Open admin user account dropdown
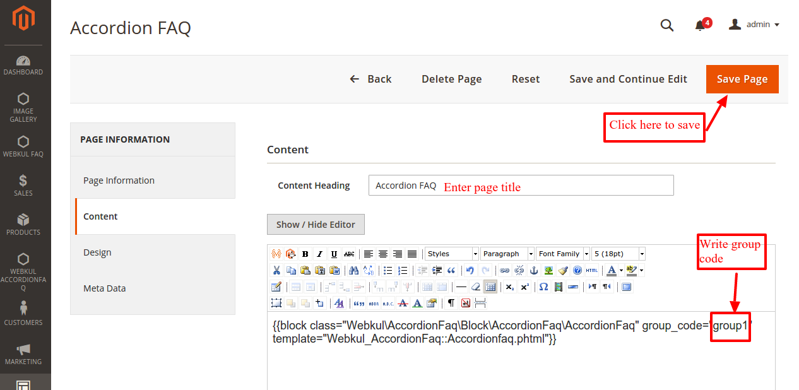Viewport: 799px width, 390px height. tap(754, 25)
